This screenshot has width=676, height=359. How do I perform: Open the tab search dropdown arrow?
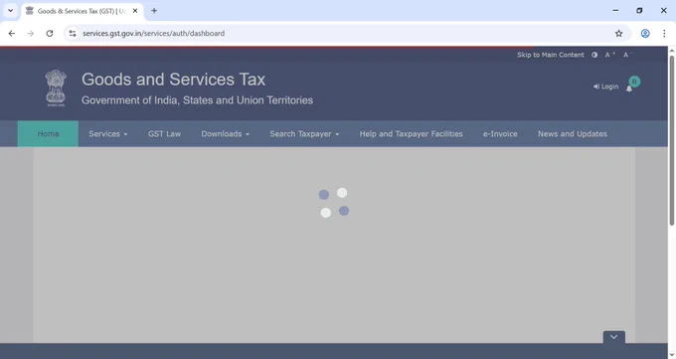point(10,10)
